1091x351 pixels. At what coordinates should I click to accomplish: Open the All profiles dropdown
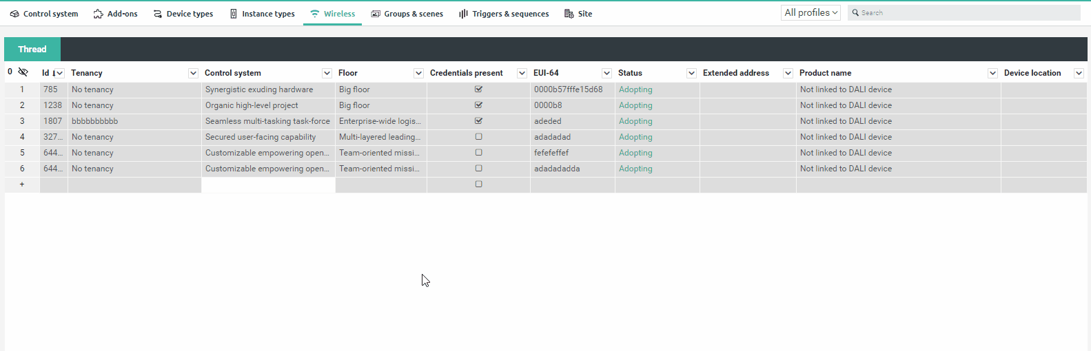(810, 12)
